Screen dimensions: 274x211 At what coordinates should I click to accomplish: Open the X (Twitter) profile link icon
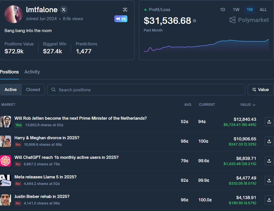[64, 10]
